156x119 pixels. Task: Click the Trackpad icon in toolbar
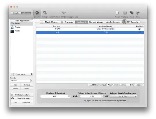click(x=125, y=13)
